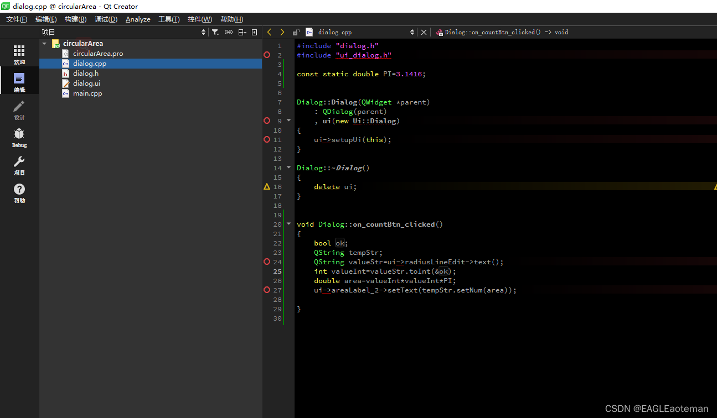Select circularArea.pro in project tree
This screenshot has height=418, width=717.
coord(98,54)
